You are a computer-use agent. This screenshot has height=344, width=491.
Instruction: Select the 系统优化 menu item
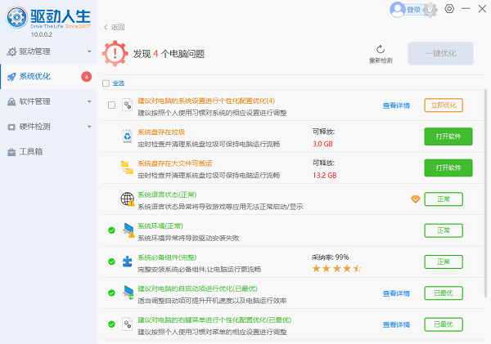point(48,77)
